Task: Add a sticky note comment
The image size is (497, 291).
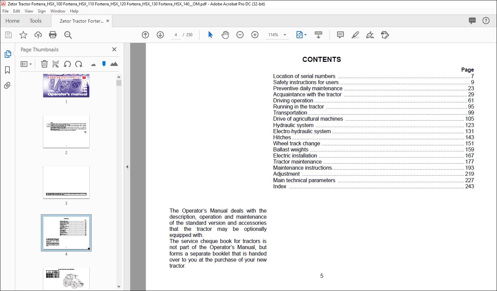Action: click(x=340, y=35)
